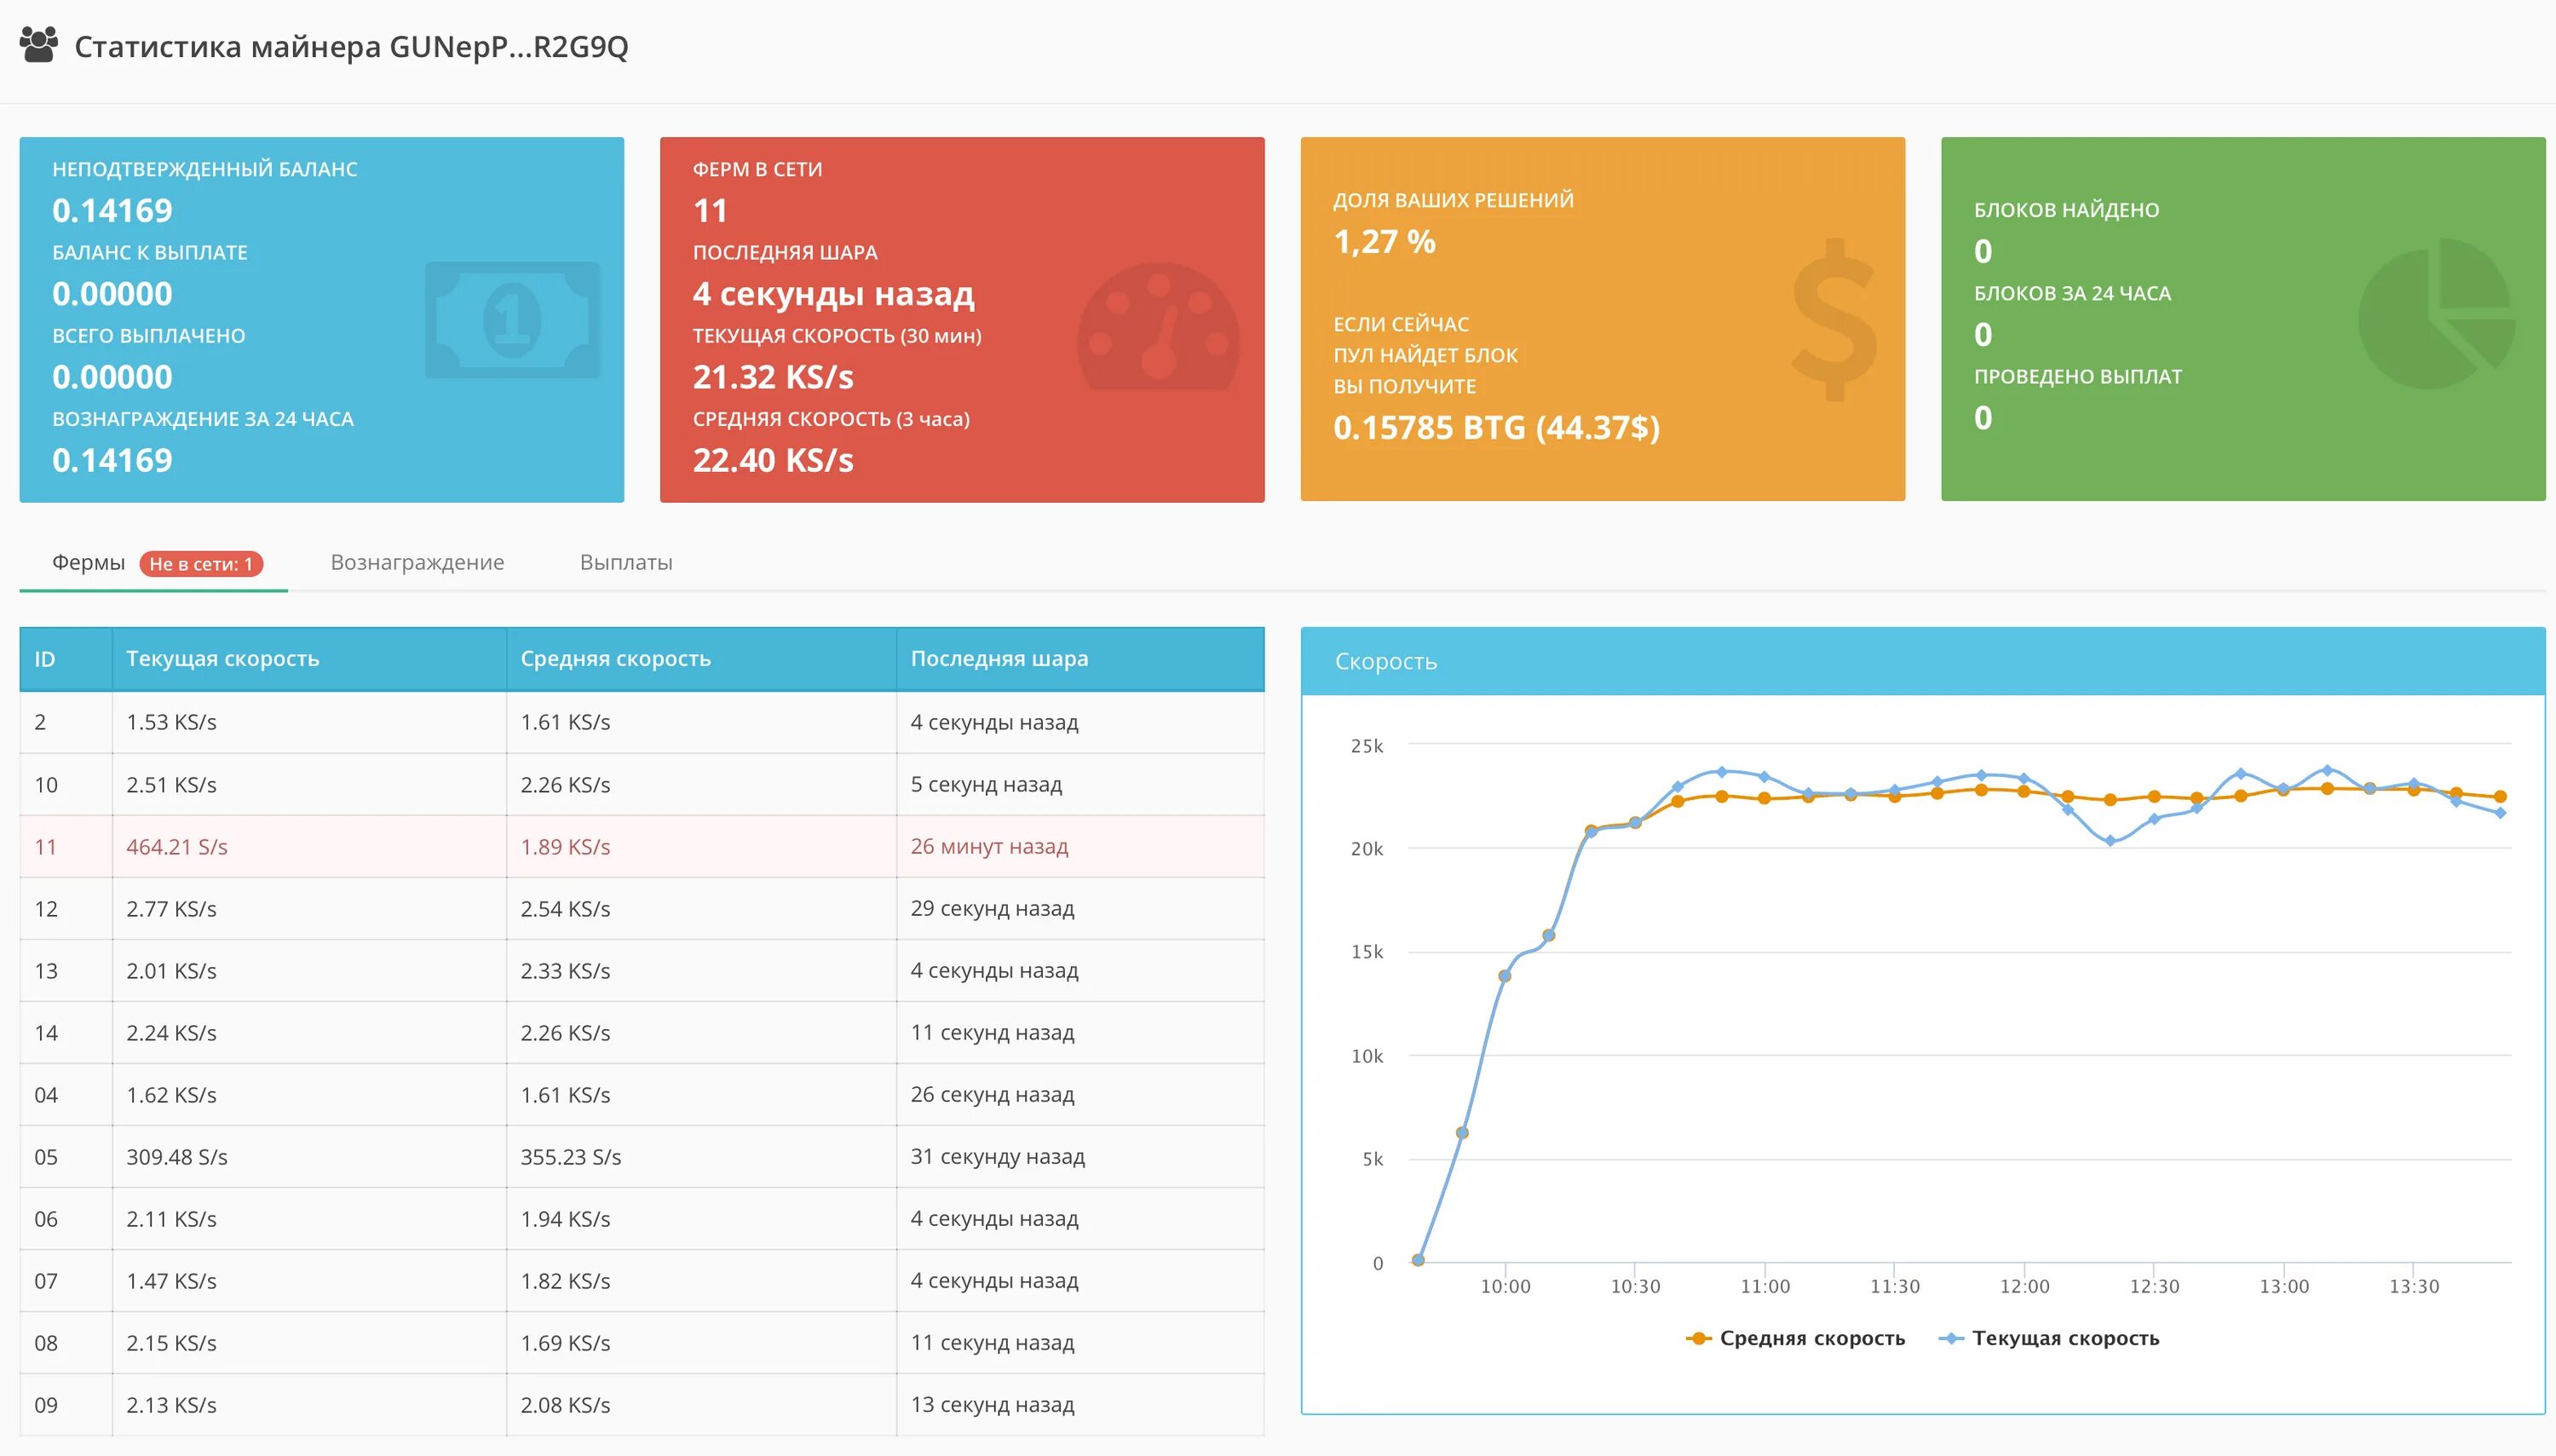Screen dimensions: 2556x1456
Task: Sort by the ID column header
Action: click(45, 659)
